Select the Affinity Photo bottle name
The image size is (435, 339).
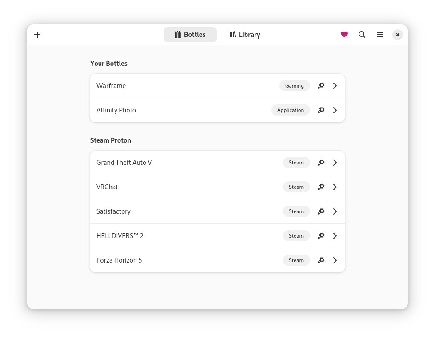point(116,110)
